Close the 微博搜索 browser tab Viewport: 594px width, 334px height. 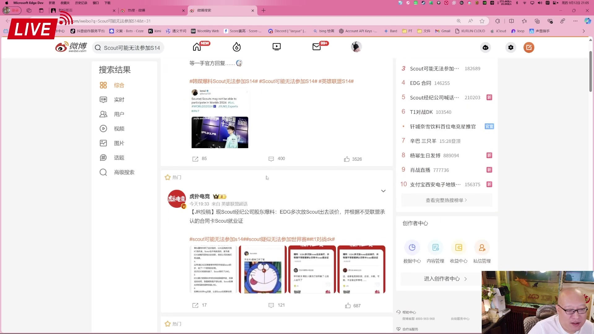[x=253, y=11]
